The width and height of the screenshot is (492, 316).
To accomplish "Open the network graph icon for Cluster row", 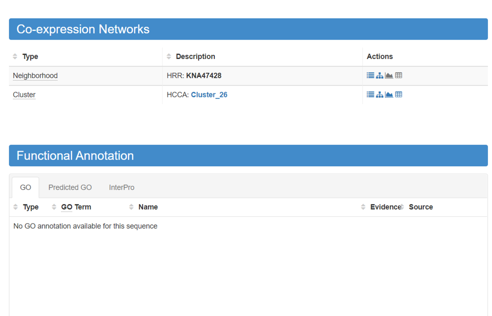I will (x=380, y=95).
